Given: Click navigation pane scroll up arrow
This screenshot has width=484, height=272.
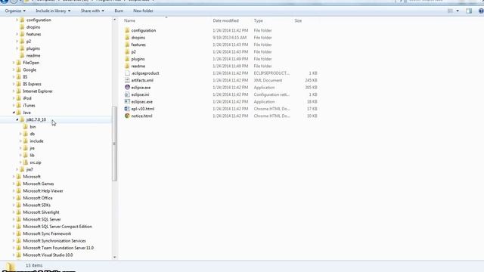Looking at the screenshot, I should pyautogui.click(x=114, y=20).
